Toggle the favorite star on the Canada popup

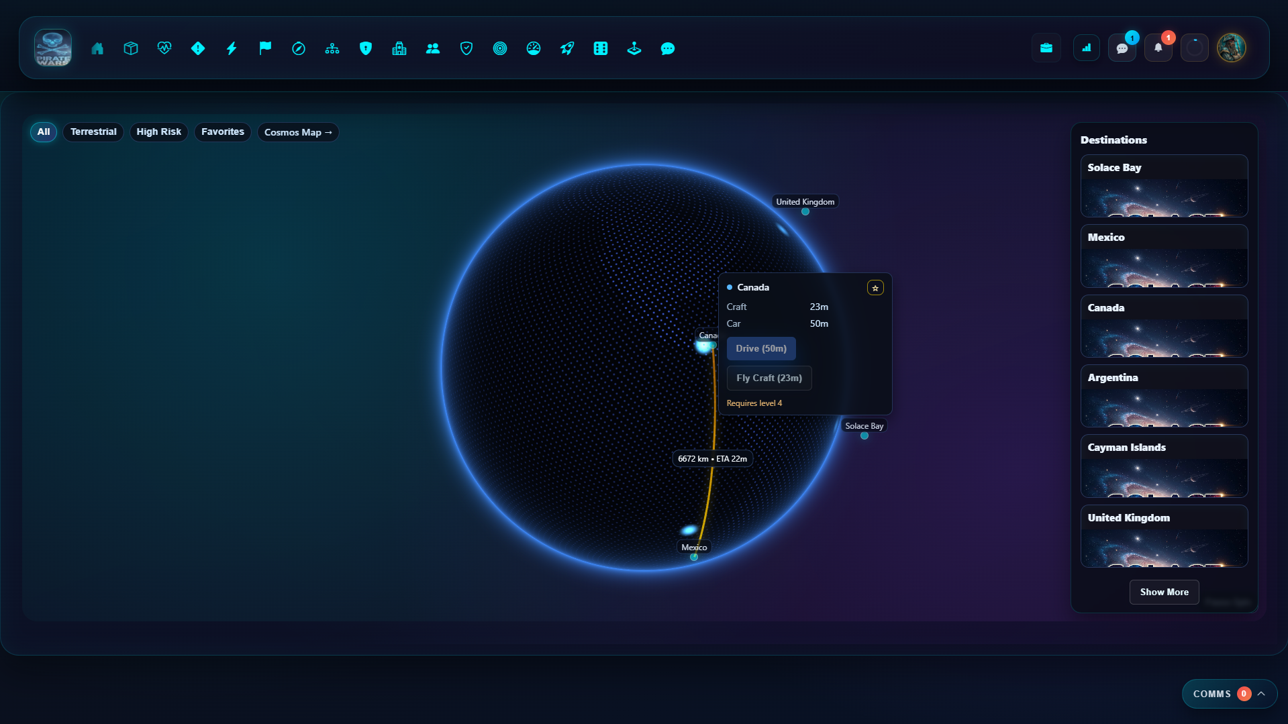875,287
